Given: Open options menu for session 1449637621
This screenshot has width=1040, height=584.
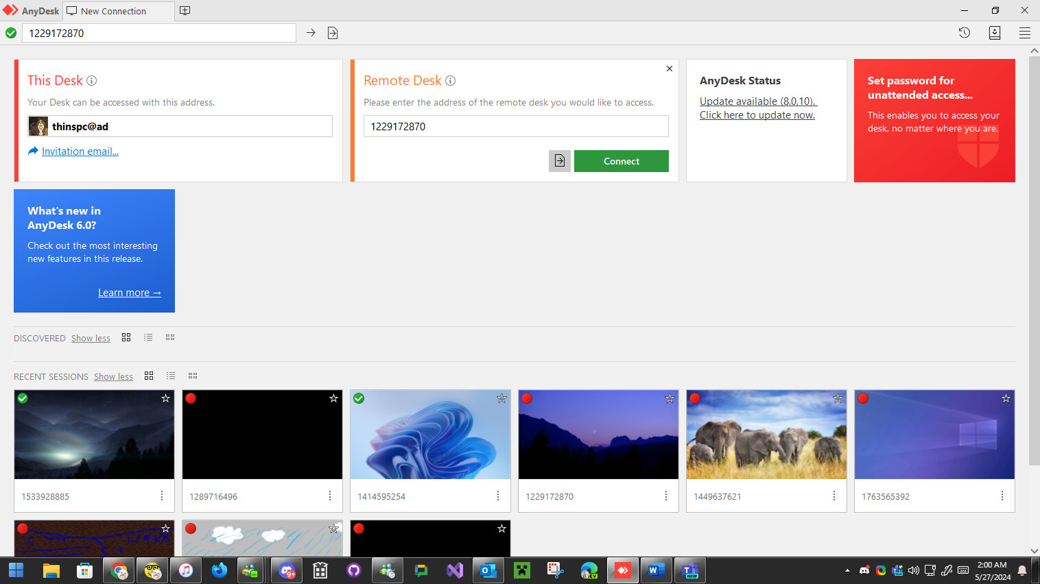Looking at the screenshot, I should (834, 496).
